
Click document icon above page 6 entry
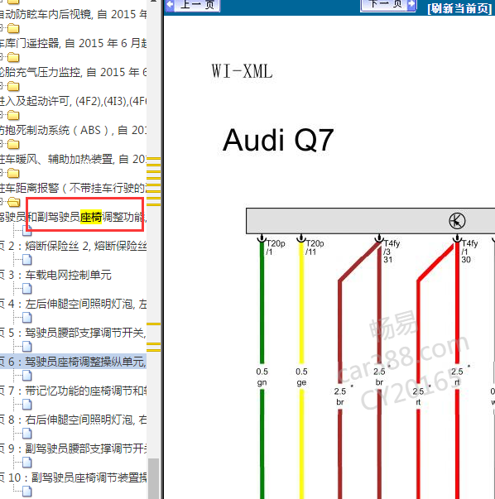(27, 347)
